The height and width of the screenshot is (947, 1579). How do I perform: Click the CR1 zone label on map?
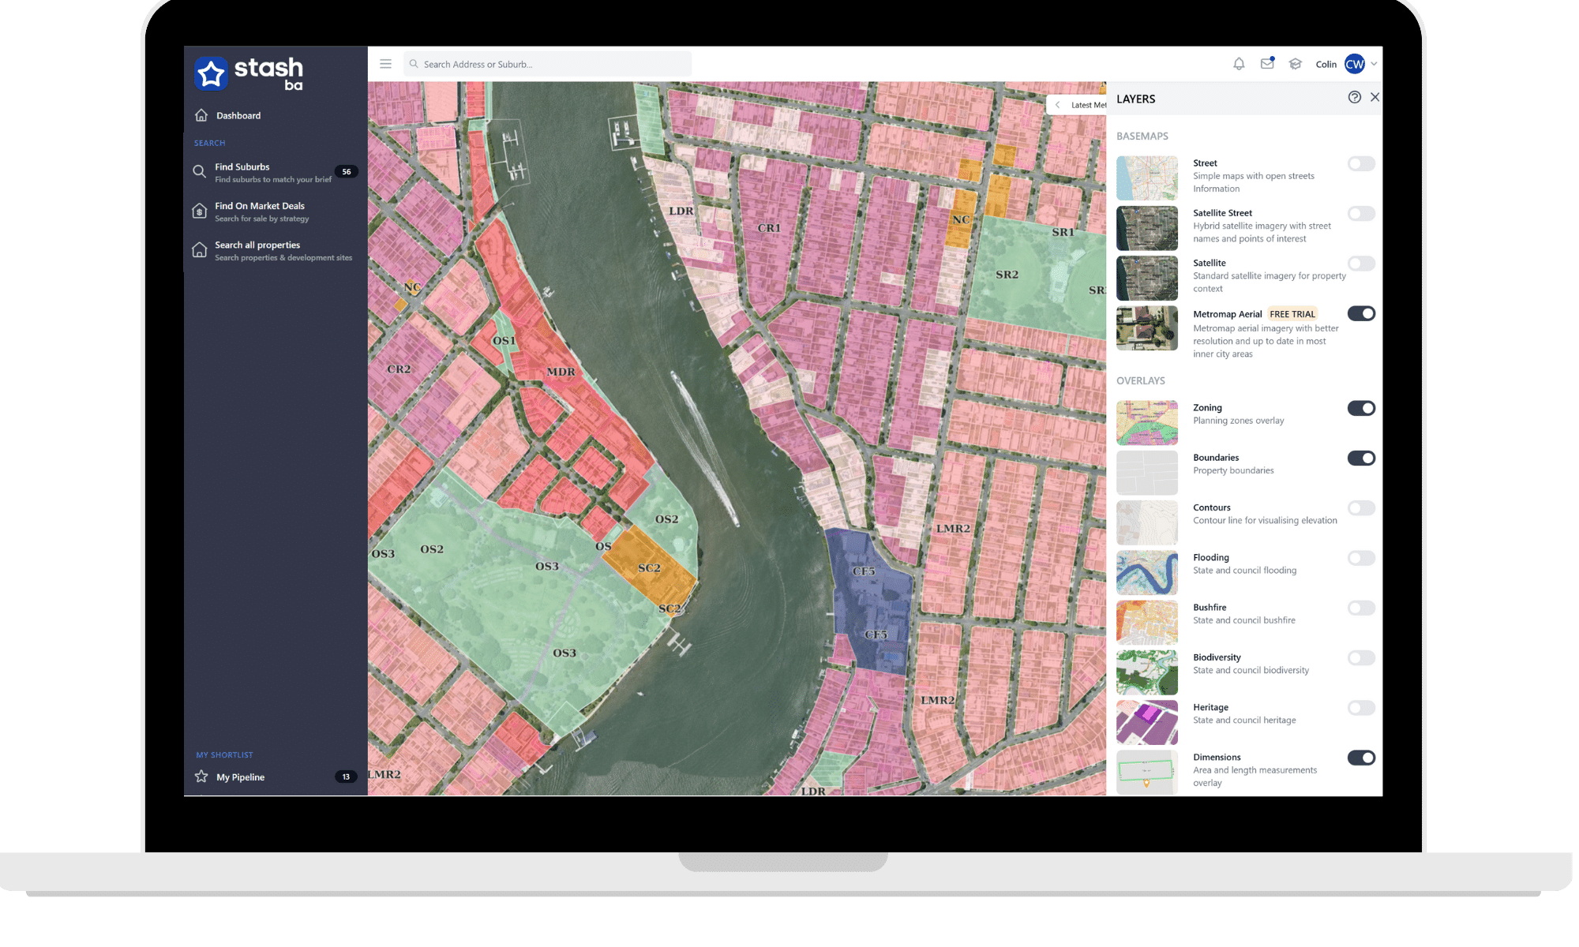(x=769, y=228)
